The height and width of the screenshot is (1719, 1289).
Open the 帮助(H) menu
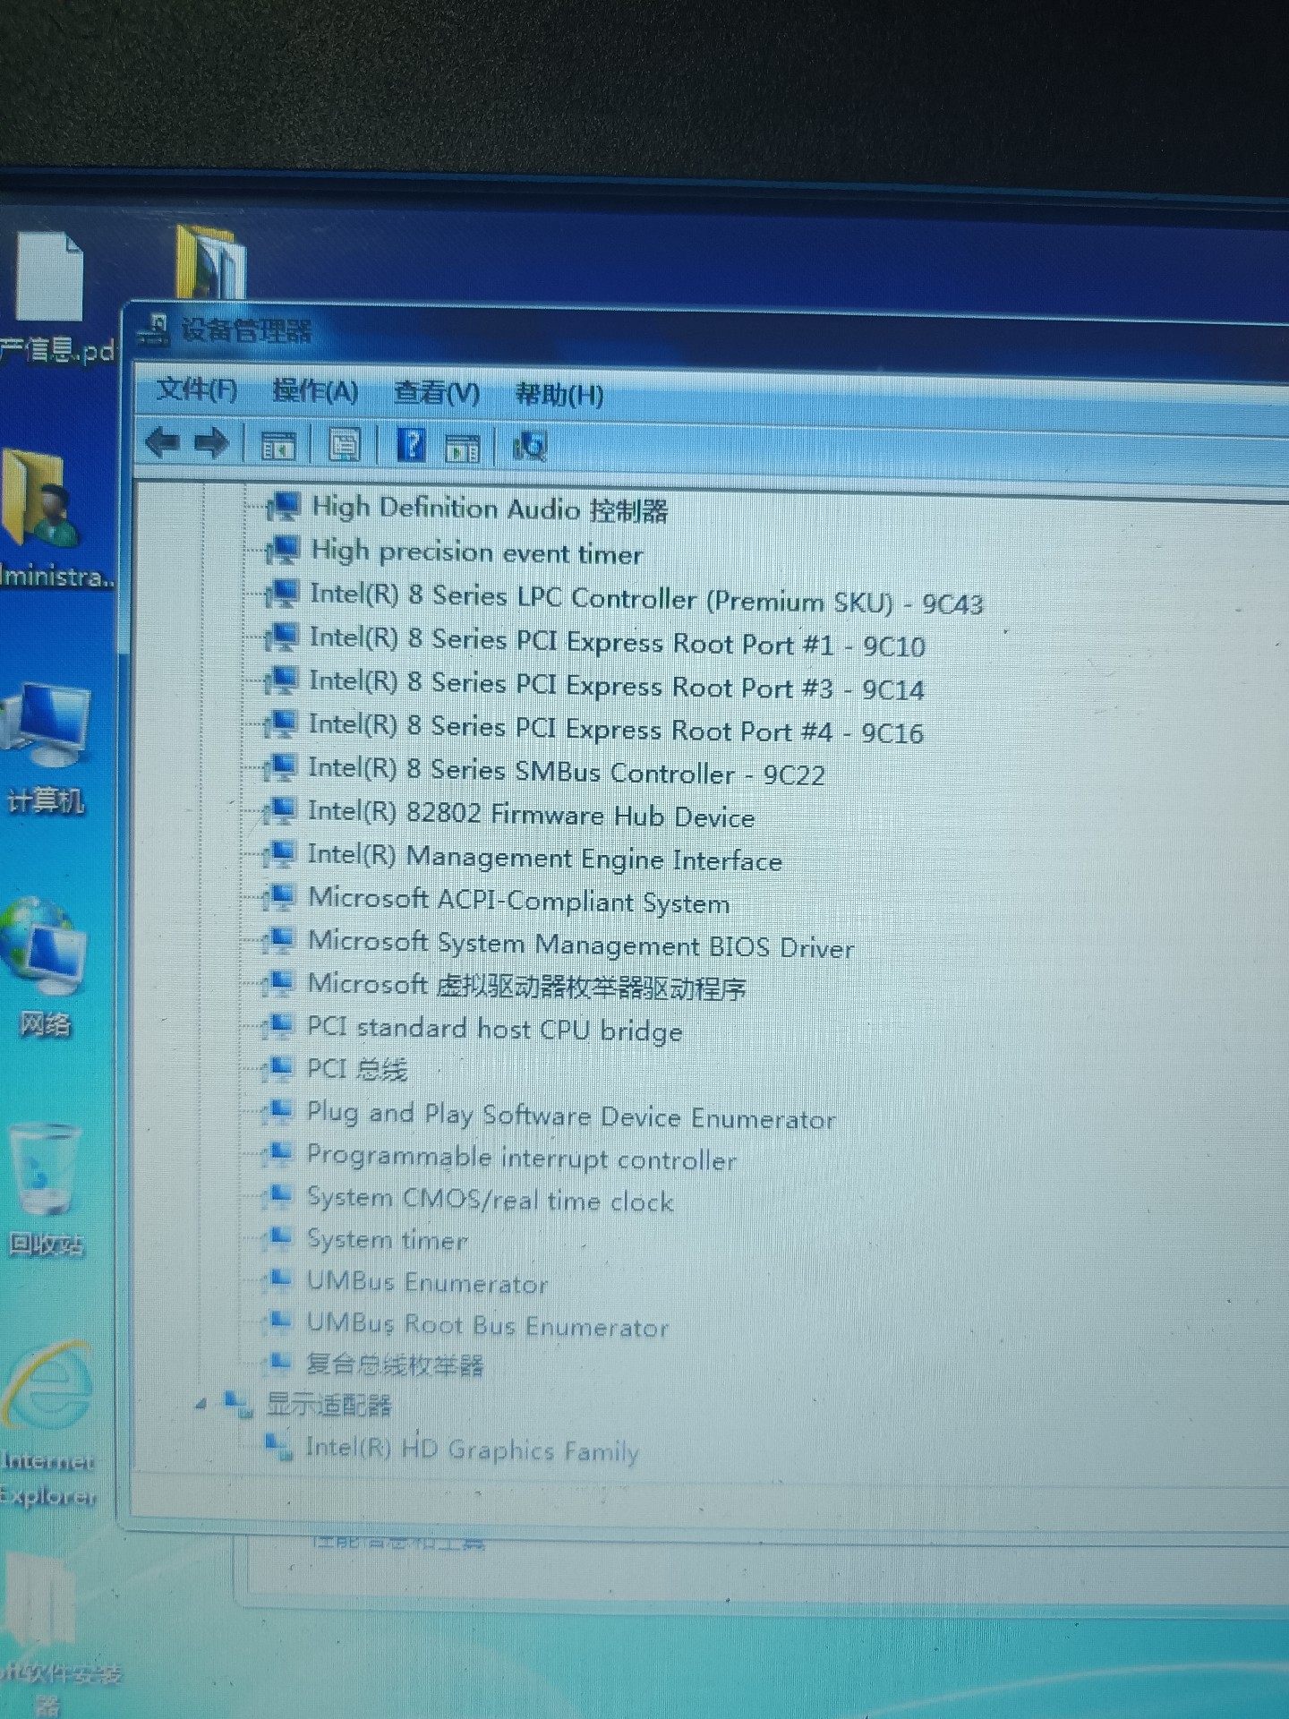(x=559, y=394)
